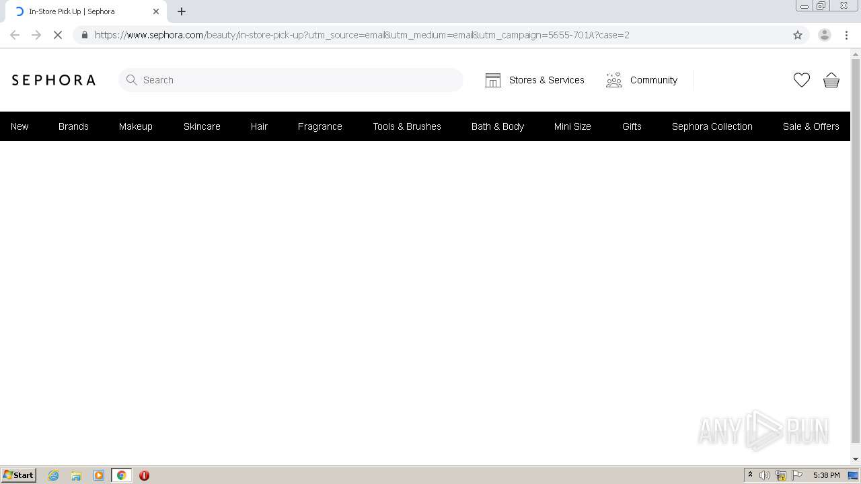Viewport: 861px width, 484px height.
Task: Click the scrollbar up arrow
Action: click(x=856, y=53)
